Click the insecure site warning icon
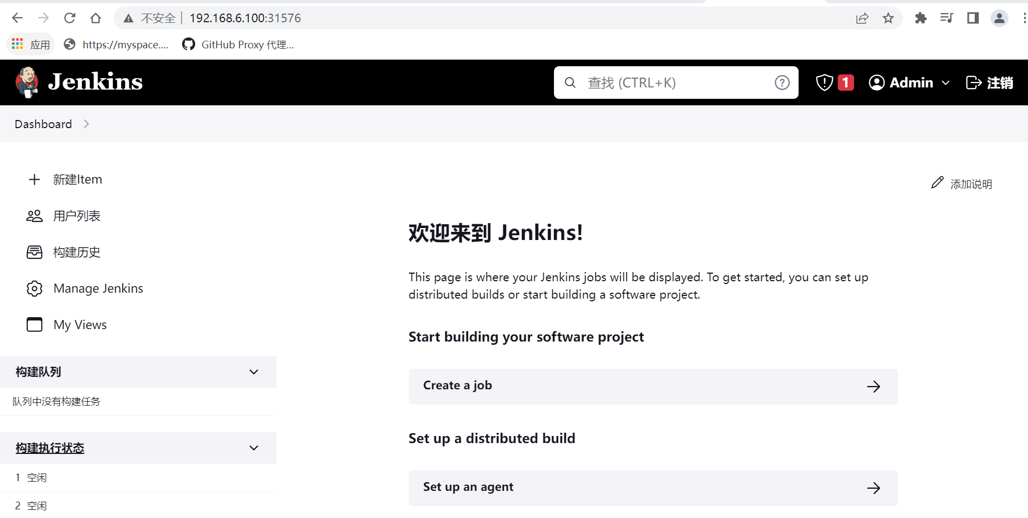 coord(128,18)
